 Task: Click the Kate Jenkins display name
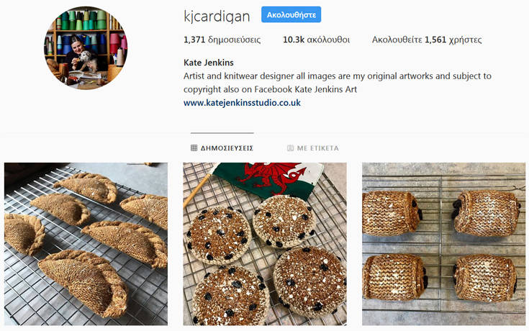(x=209, y=63)
